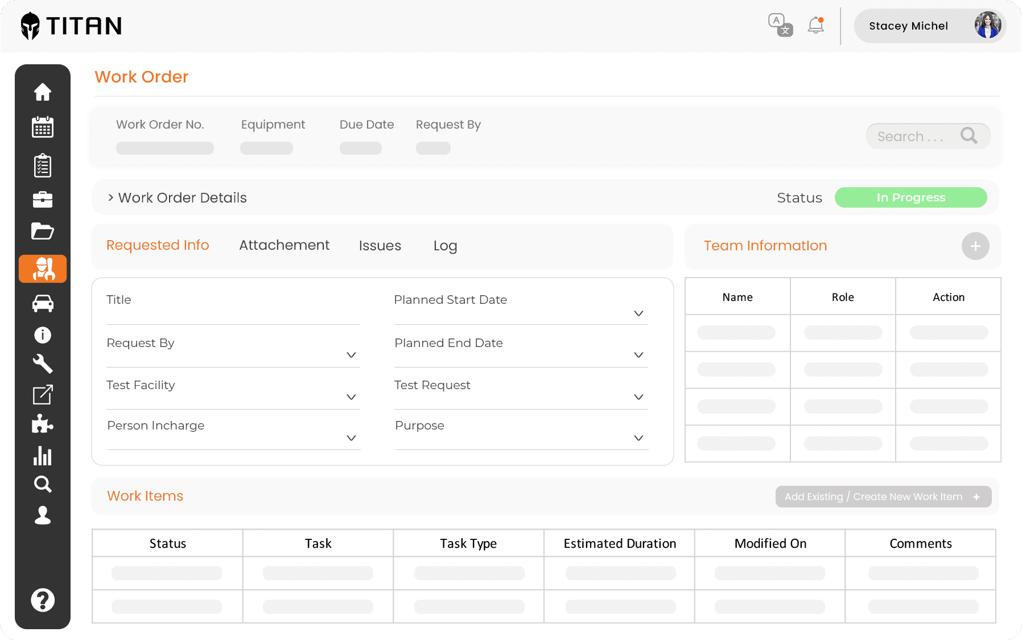Screen dimensions: 1022x640
Task: Switch to the Attachement tab
Action: [284, 245]
